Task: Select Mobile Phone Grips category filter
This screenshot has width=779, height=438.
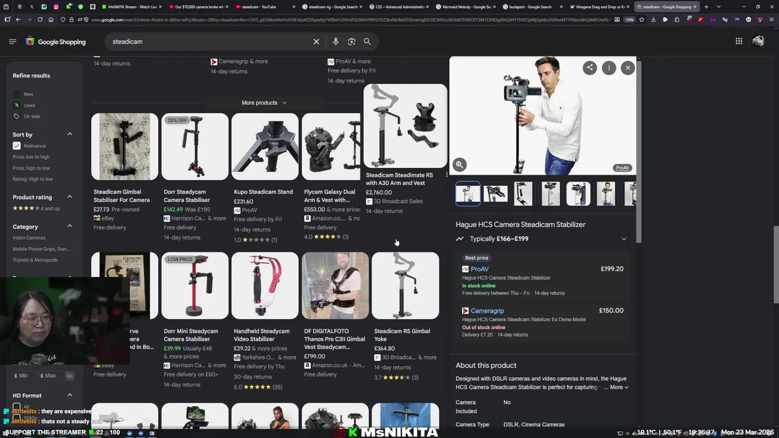Action: click(41, 249)
